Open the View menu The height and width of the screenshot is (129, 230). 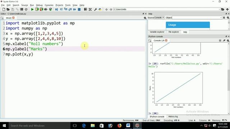point(75,5)
